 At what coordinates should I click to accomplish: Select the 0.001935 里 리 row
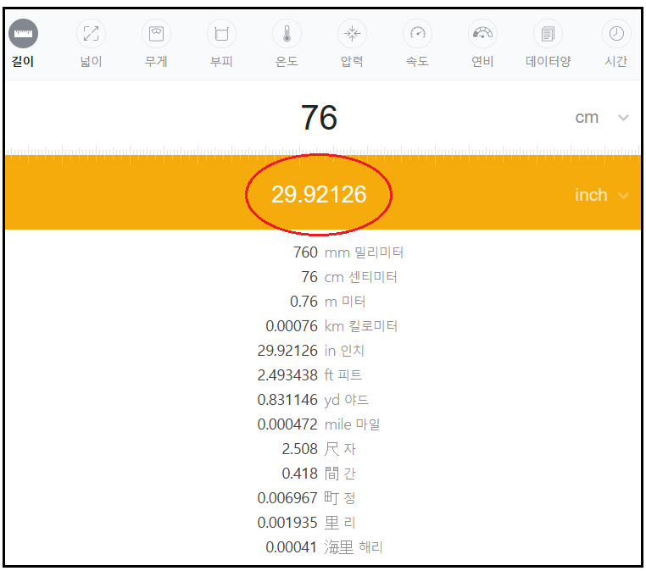click(x=306, y=523)
